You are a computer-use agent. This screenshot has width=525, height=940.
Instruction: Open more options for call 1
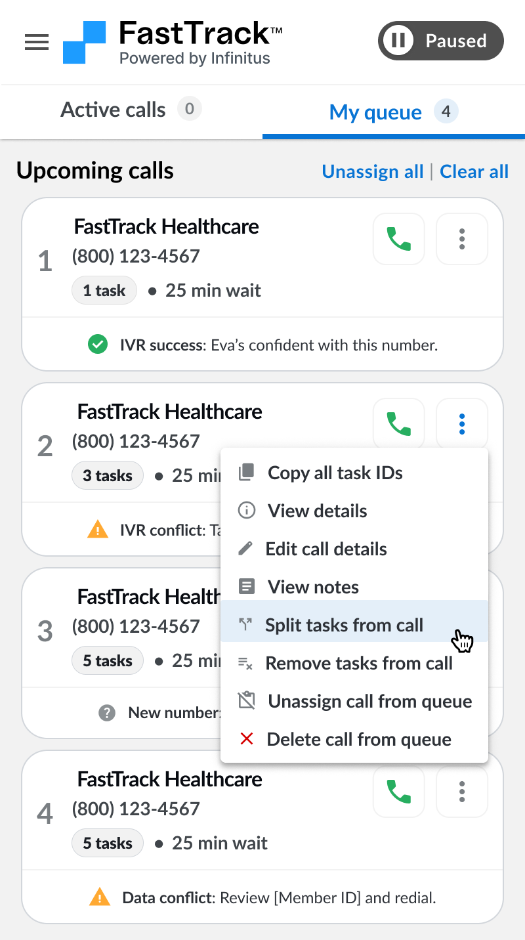[462, 239]
